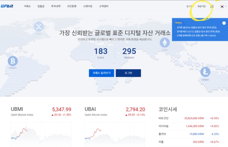Click the 회원가입 sign-up link
This screenshot has width=228, height=147.
pos(201,6)
